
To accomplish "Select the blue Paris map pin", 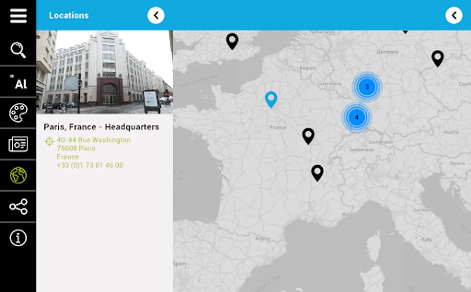I will pos(271,99).
